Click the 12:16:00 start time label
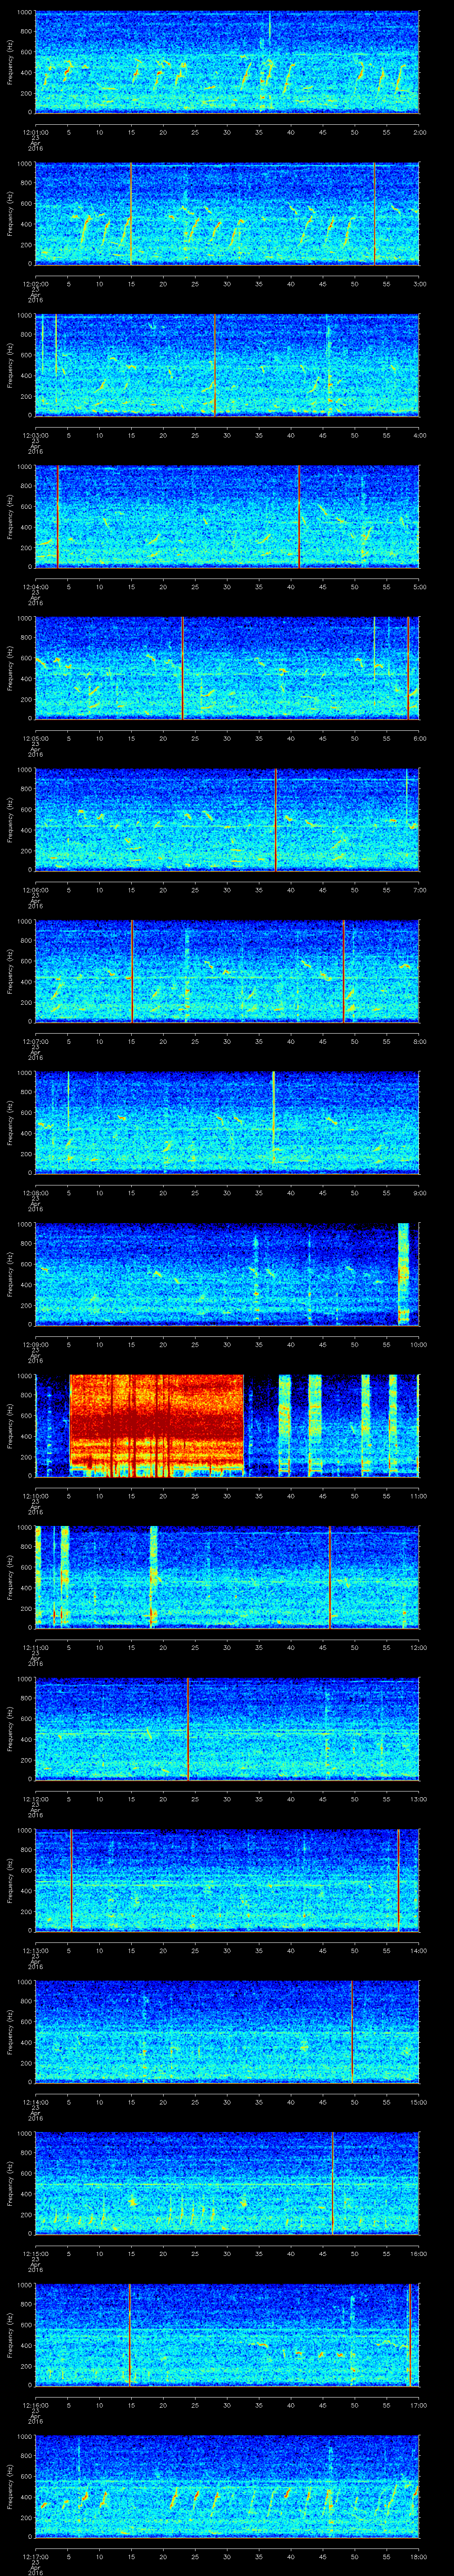Screen dimensions: 454x2576 click(35, 2404)
